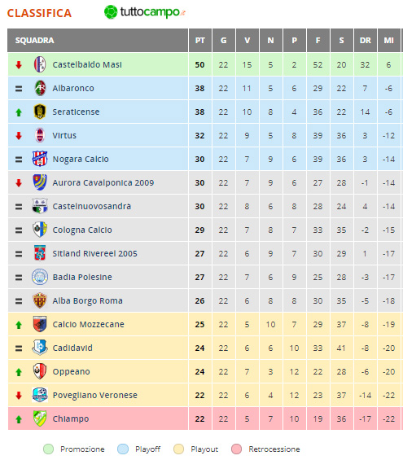Sort table by PT column header
The image size is (403, 460).
pos(200,40)
